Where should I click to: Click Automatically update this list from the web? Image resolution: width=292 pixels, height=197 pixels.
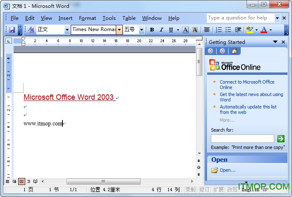(248, 109)
